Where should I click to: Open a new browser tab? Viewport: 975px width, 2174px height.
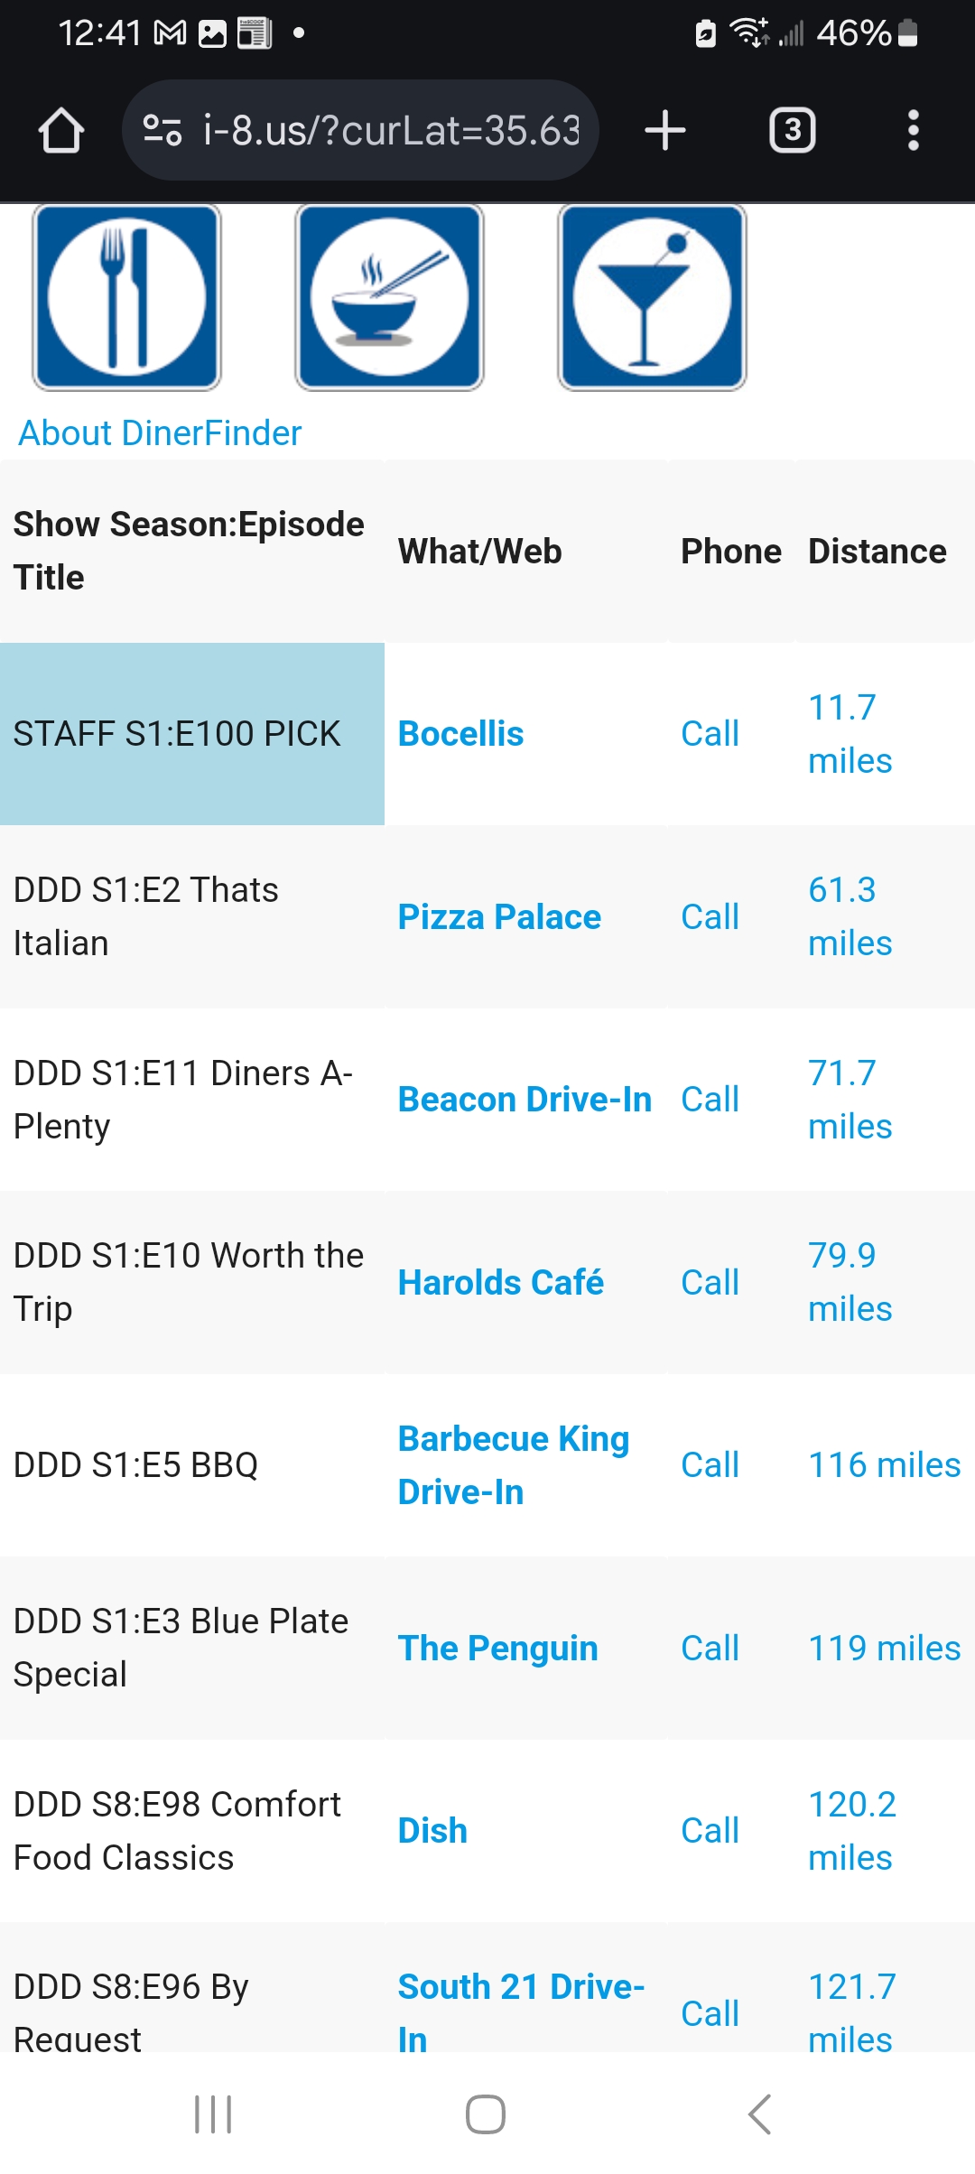[665, 131]
